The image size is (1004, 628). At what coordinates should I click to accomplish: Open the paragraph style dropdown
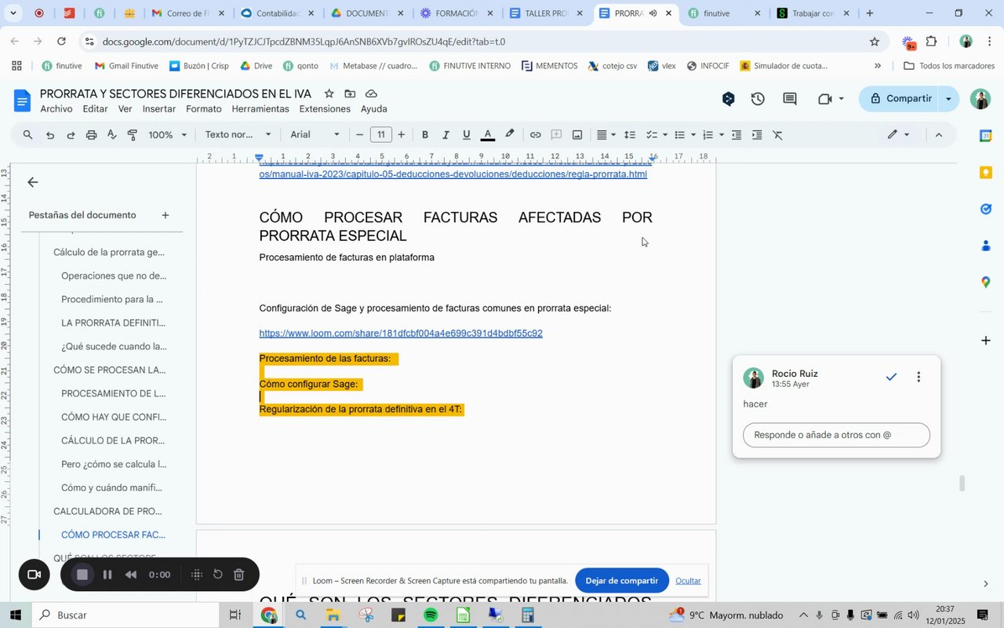238,135
